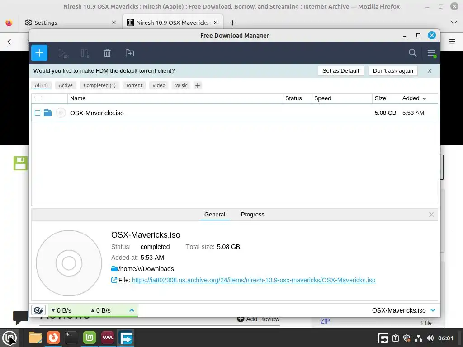Filter by Completed (1) downloads
Viewport: 463px width, 347px height.
99,85
